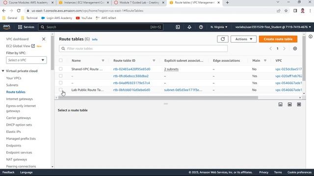Open Internet gateways in sidebar
This screenshot has width=314, height=176.
[x=20, y=99]
